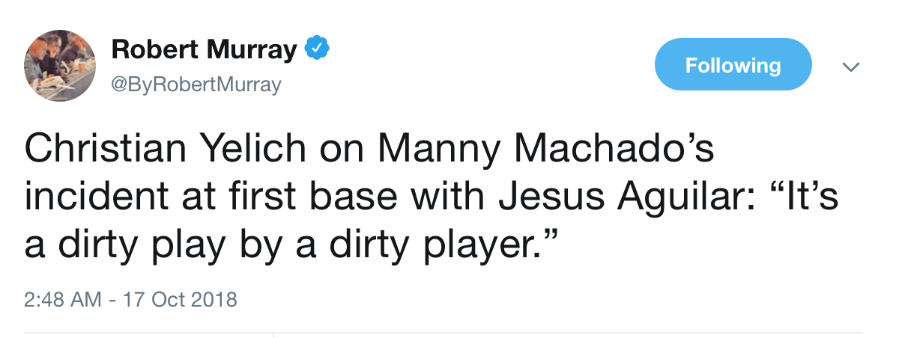Expand the tweet options chevron arrow
The image size is (899, 338).
(x=849, y=67)
